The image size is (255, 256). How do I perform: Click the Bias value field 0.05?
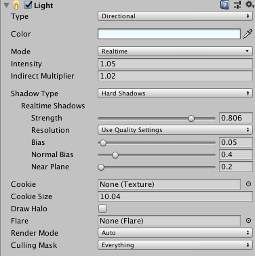pos(236,142)
